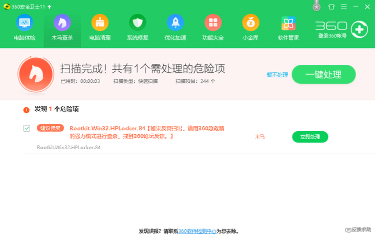
Task: Open the 小金库 money bag module
Action: 250,27
